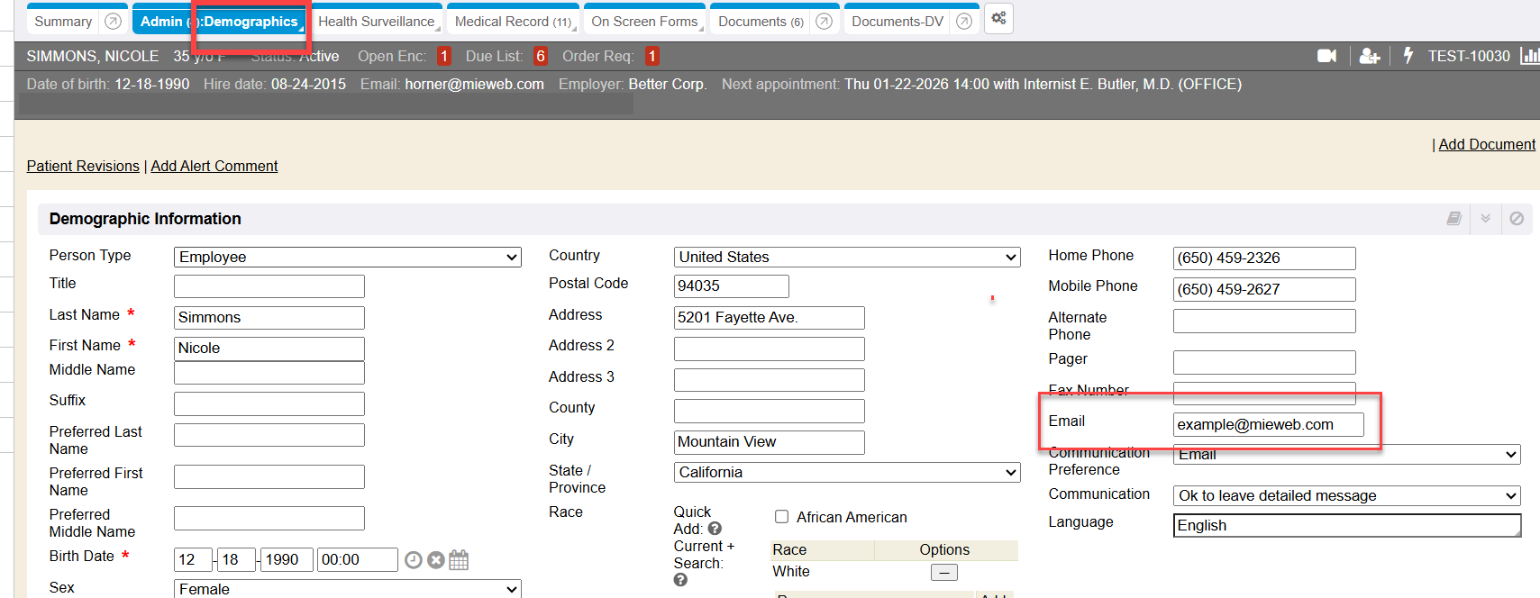Click the book icon in Demographic Information header

[1453, 219]
